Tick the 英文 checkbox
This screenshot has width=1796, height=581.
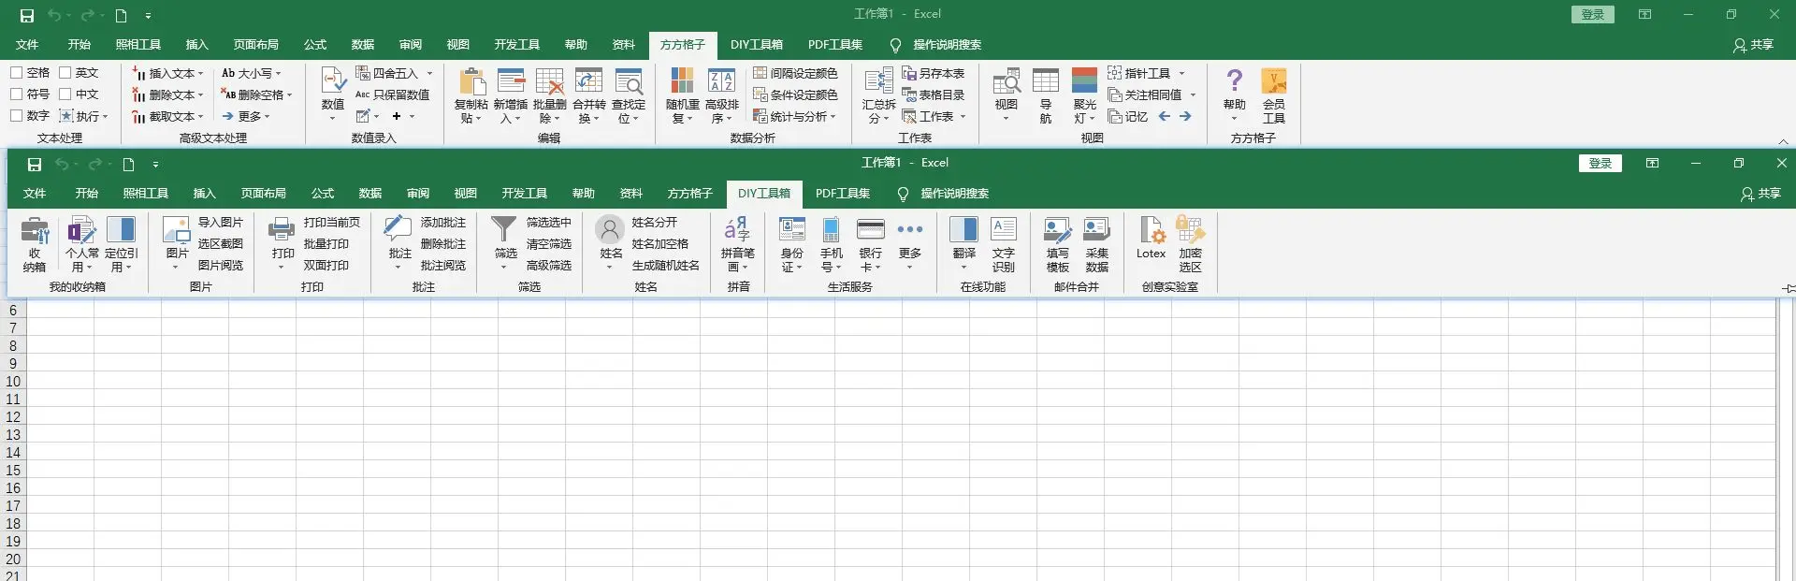pos(65,73)
